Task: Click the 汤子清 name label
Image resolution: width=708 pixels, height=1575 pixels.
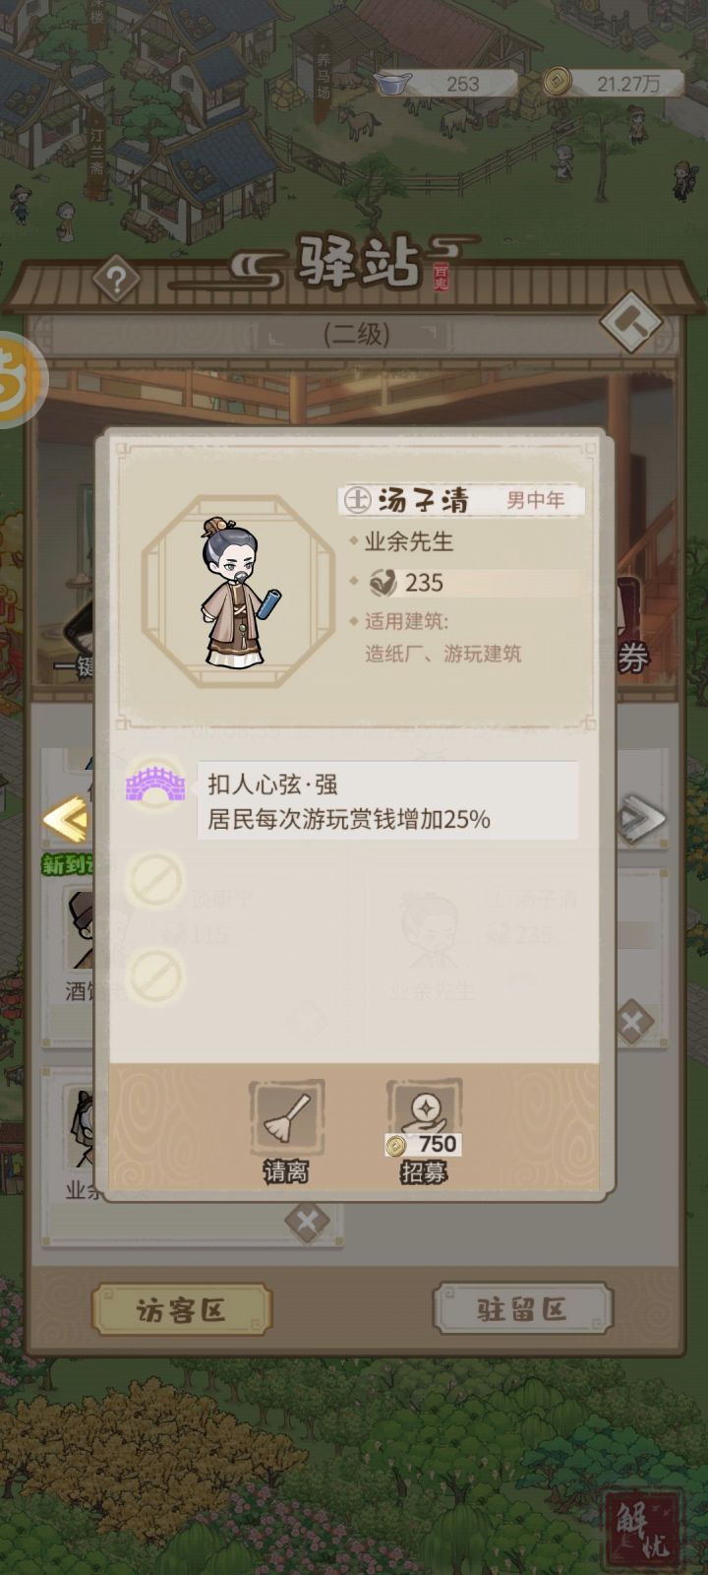Action: [424, 500]
